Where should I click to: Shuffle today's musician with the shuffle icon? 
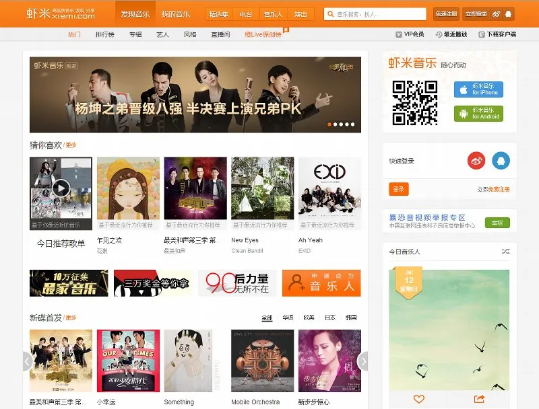coord(505,252)
